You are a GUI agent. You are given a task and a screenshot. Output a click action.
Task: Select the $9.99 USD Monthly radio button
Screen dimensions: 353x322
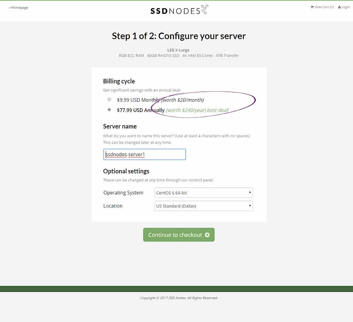coord(109,100)
